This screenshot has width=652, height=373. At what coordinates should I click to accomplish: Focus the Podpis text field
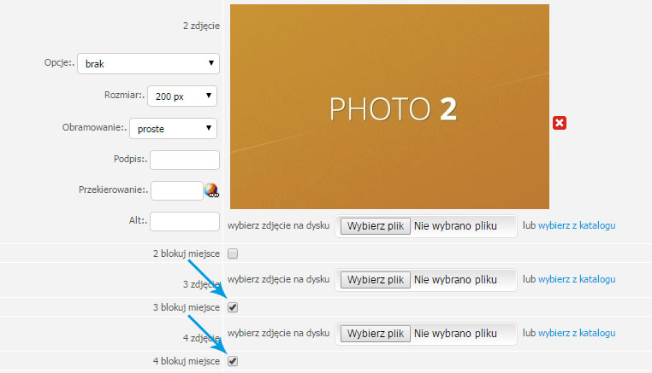pyautogui.click(x=185, y=160)
